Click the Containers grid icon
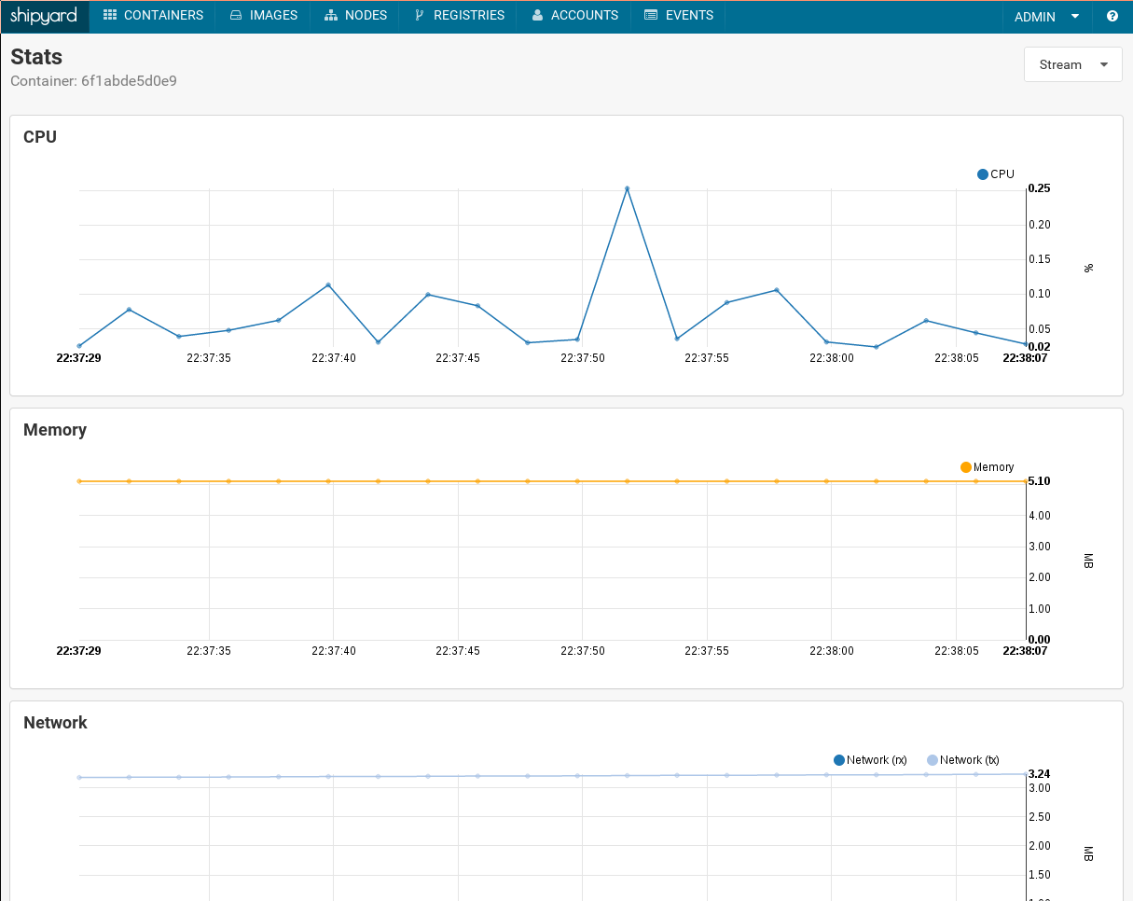This screenshot has height=901, width=1133. tap(110, 16)
